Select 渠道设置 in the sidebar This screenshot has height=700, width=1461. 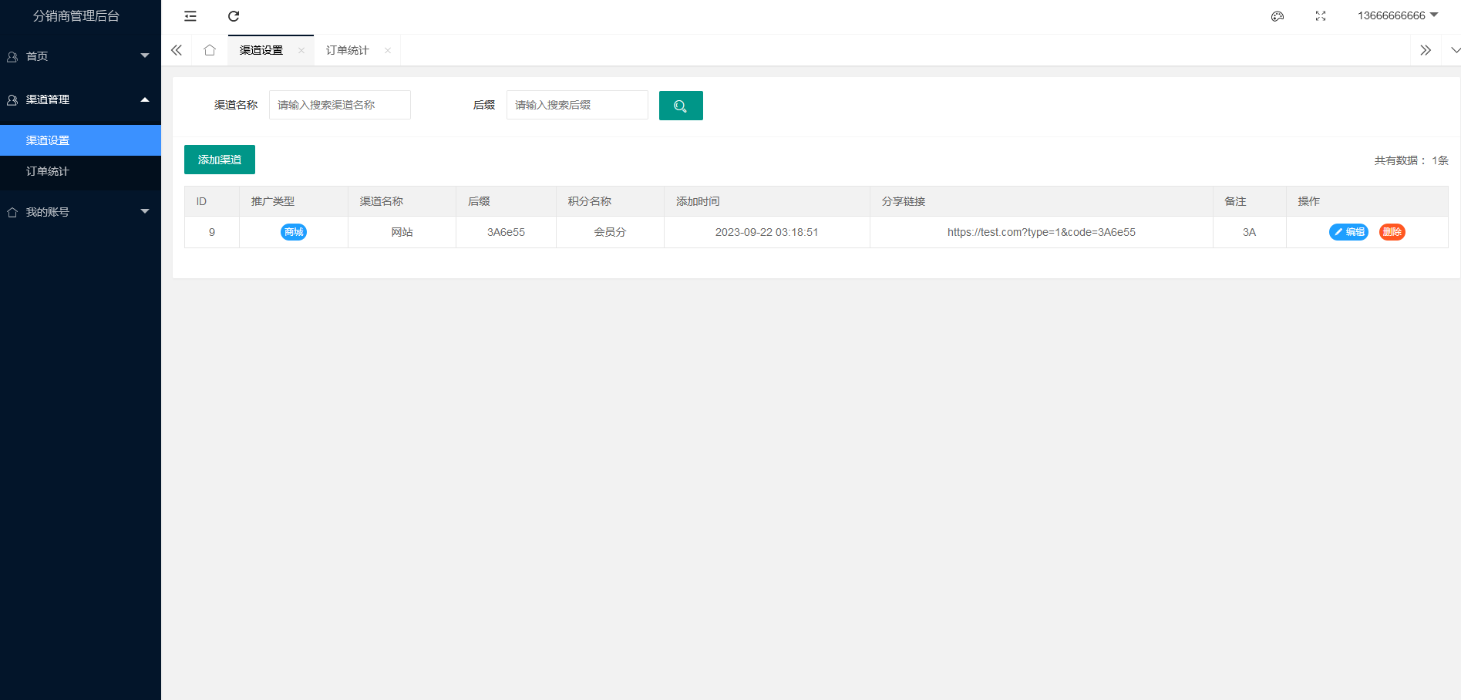80,140
